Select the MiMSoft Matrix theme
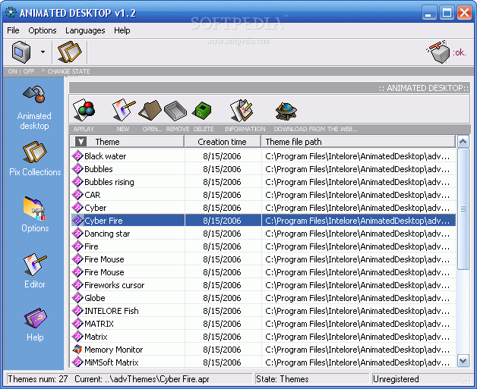 tap(263, 362)
